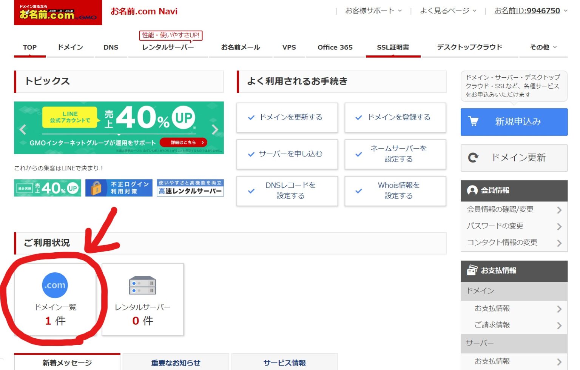Expand the その他 navigation menu
The width and height of the screenshot is (580, 370).
click(543, 47)
